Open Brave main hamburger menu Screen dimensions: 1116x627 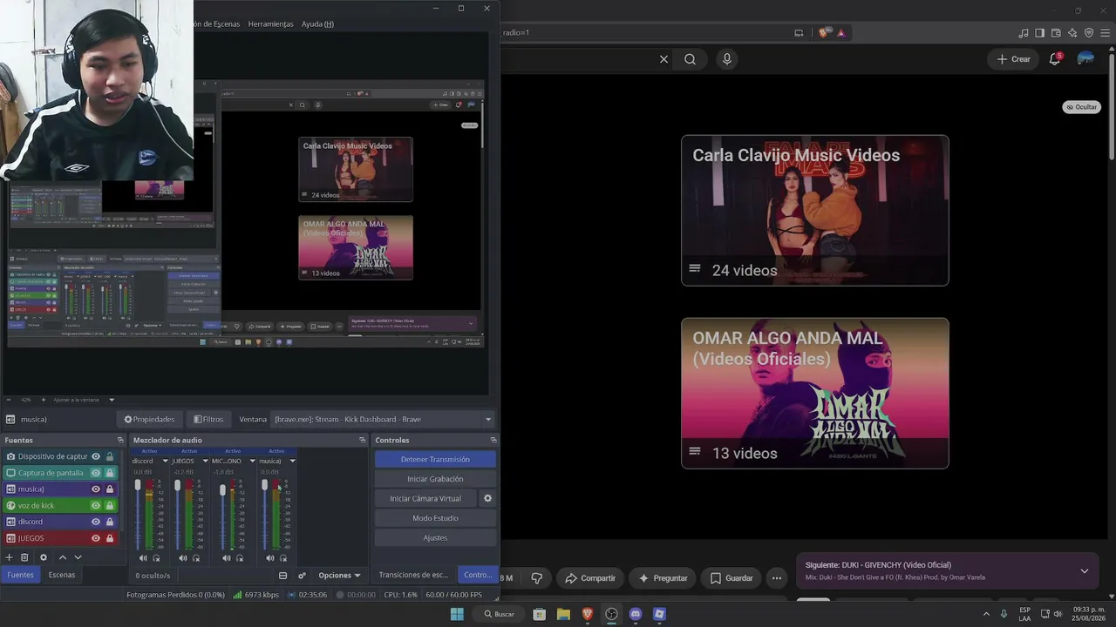pyautogui.click(x=1105, y=33)
